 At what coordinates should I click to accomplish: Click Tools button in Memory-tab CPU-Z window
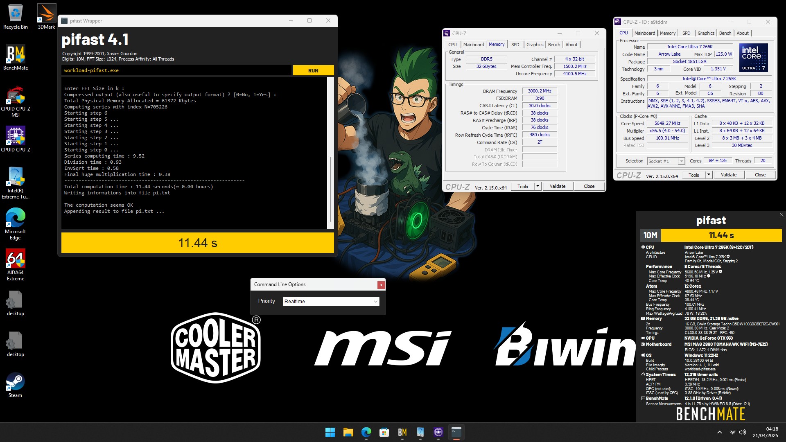[x=523, y=186]
